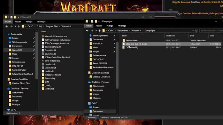Click the Warcraft III sidebar vertical scrollbar

(37, 56)
